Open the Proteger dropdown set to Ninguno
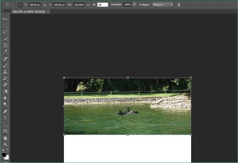Viewport: 238px width, 163px height. pyautogui.click(x=162, y=5)
